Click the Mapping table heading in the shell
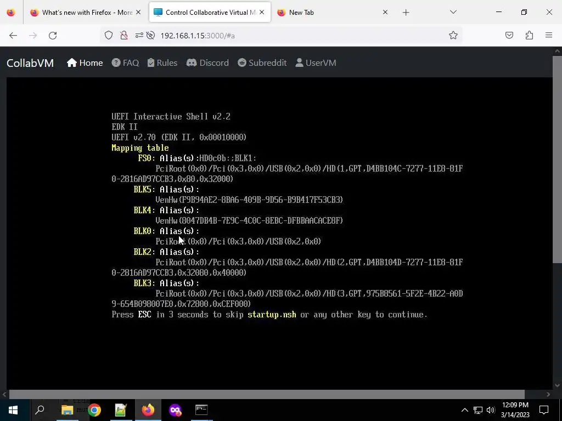 pos(140,148)
